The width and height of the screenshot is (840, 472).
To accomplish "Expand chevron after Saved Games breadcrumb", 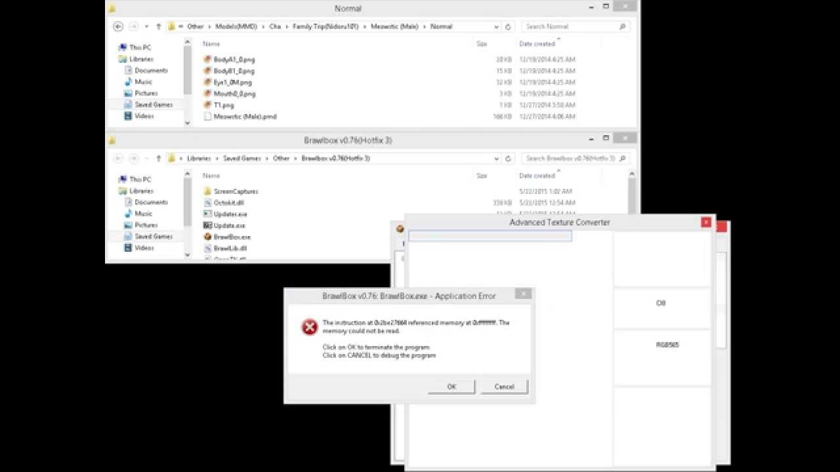I will coord(267,159).
